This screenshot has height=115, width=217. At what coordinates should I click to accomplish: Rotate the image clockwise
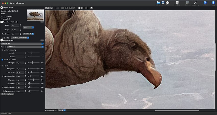(x=74, y=8)
